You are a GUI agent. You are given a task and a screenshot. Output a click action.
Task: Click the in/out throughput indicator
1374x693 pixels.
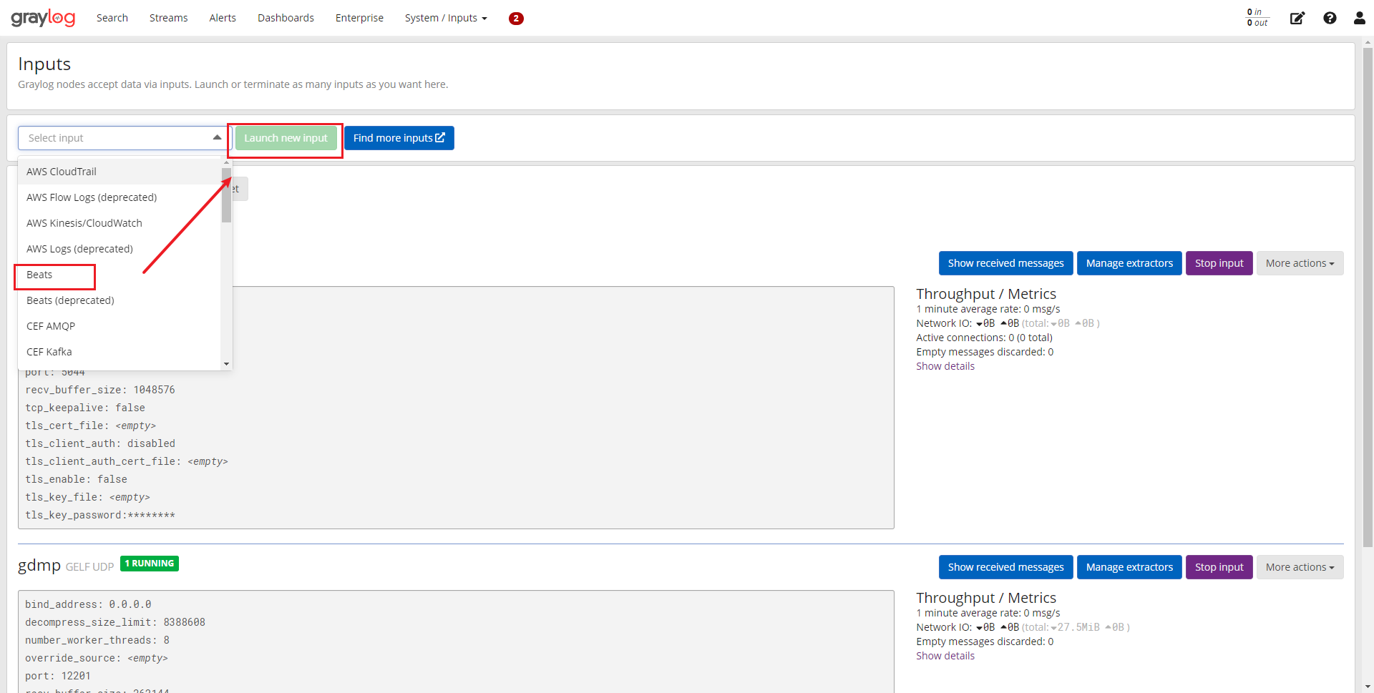1257,17
